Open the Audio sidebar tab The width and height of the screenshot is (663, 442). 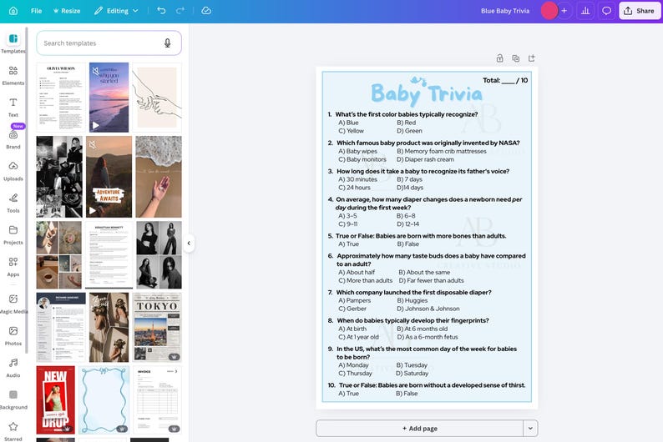[13, 368]
